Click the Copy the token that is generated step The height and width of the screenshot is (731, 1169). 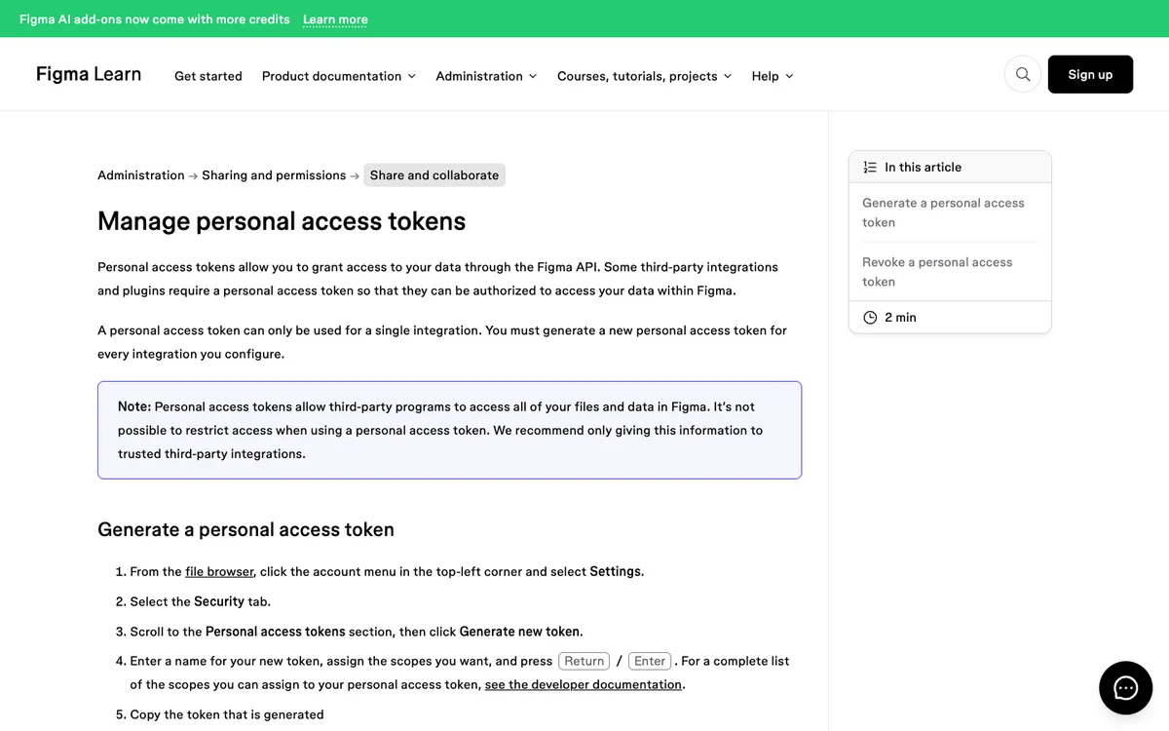226,714
